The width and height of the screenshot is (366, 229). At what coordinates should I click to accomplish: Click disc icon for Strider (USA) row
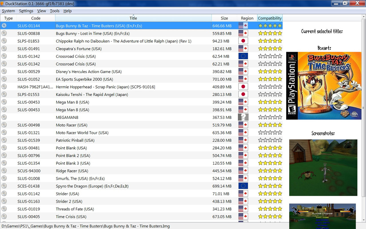point(4,194)
